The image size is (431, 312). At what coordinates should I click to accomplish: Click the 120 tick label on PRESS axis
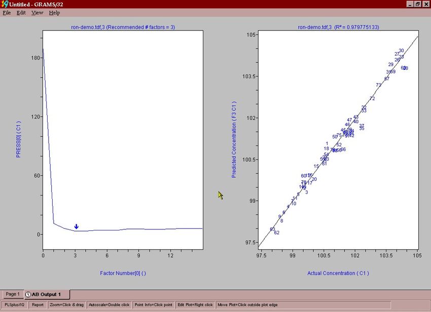[35, 116]
